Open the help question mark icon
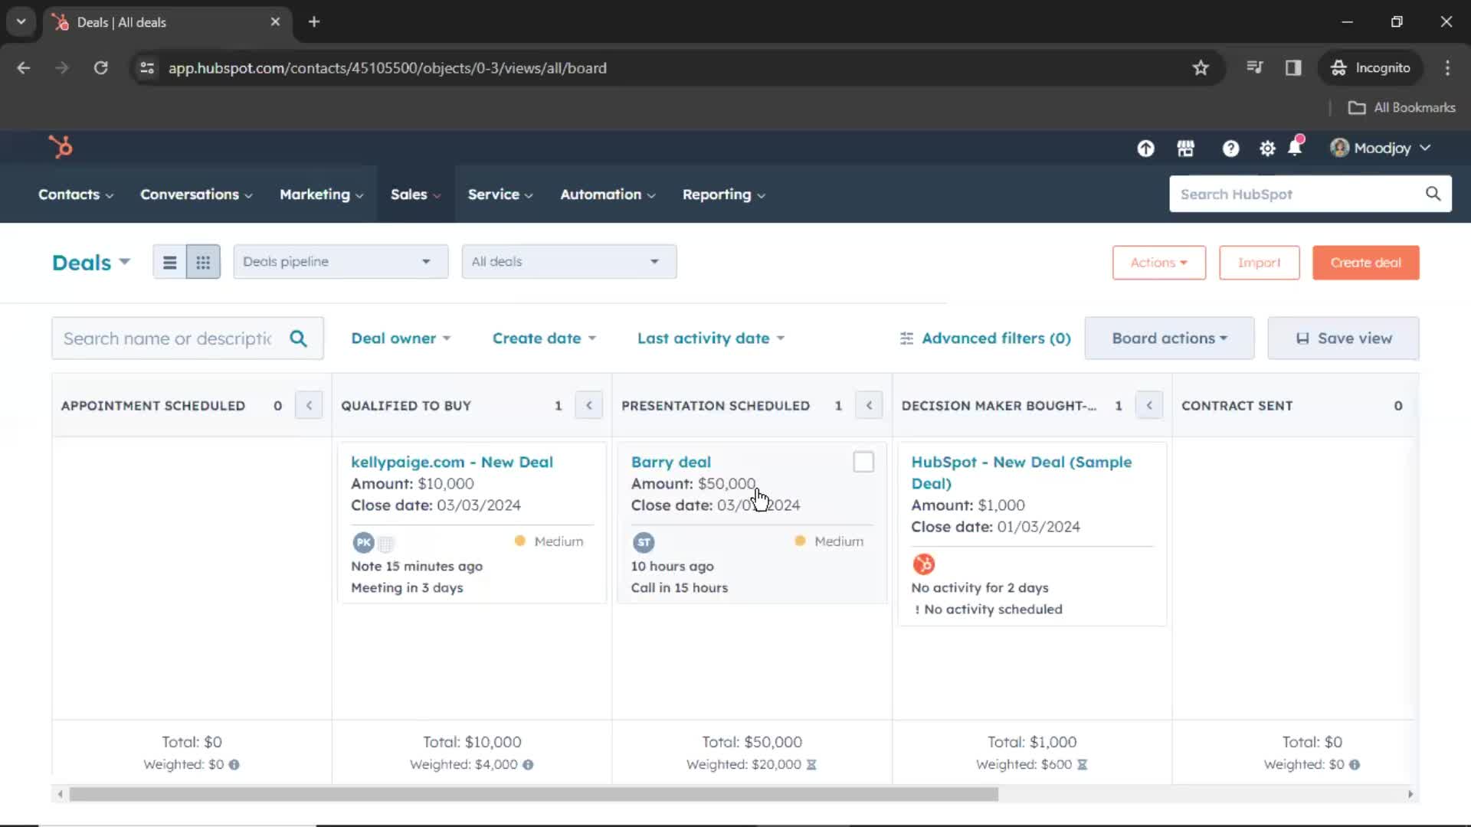This screenshot has width=1471, height=827. click(1230, 149)
